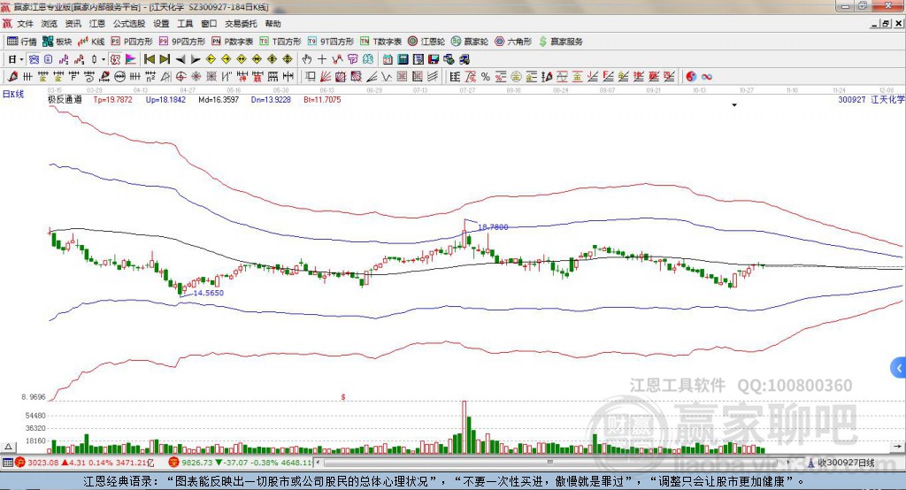Open the 六角形 hexagon tool
The height and width of the screenshot is (490, 906).
pyautogui.click(x=513, y=42)
